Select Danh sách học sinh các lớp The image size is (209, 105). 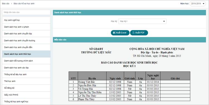pyautogui.click(x=26, y=68)
